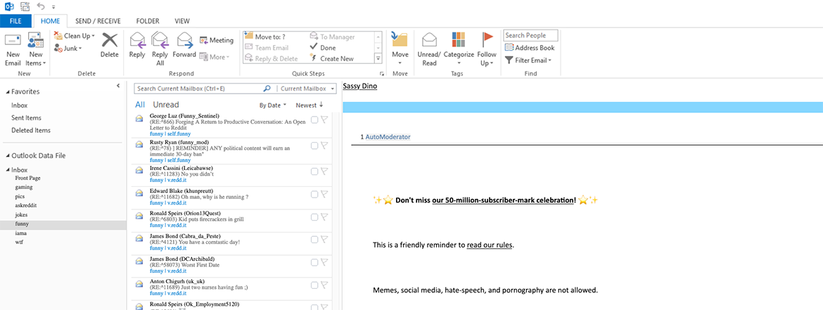Open the By Date sort dropdown
This screenshot has height=310, width=823.
273,105
